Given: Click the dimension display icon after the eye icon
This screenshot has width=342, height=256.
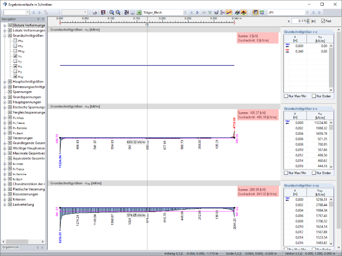Looking at the screenshot, I should tap(210, 13).
